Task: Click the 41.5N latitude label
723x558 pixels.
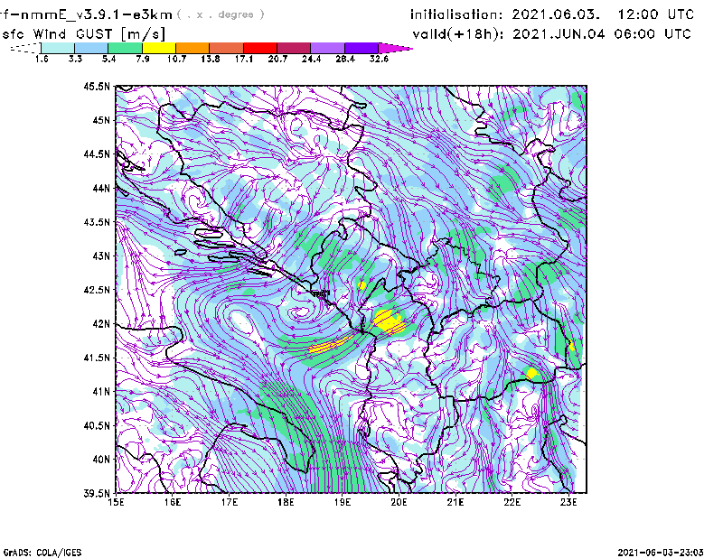Action: [97, 358]
